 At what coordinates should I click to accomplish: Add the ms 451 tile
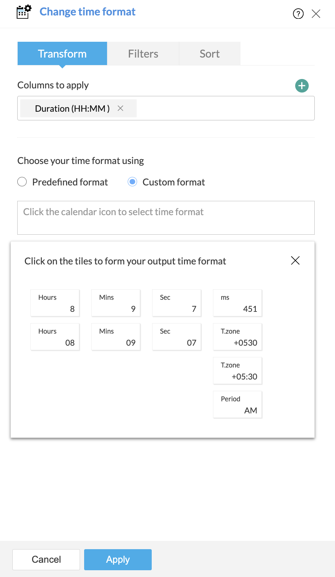238,303
